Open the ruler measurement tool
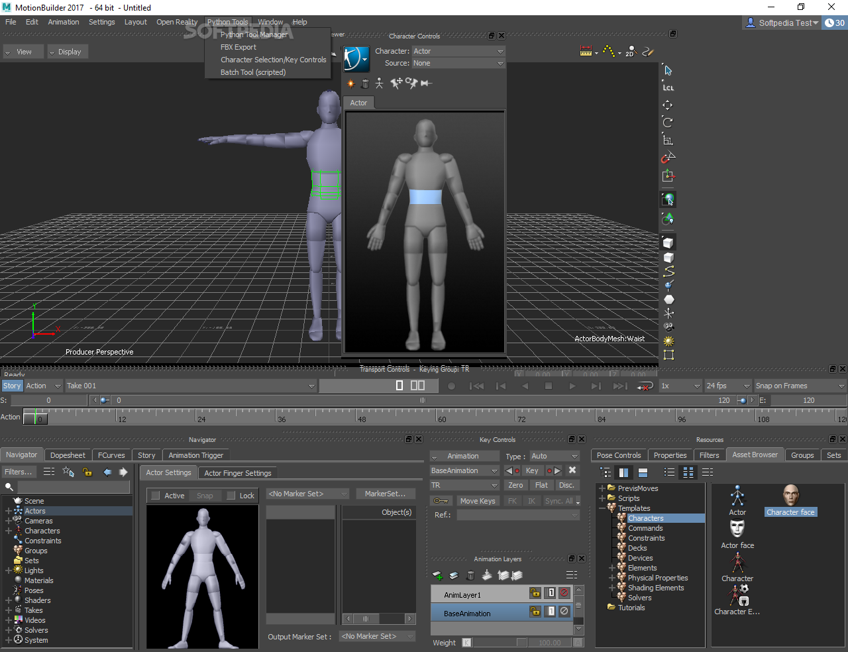Screen dimensions: 848x652 click(x=586, y=51)
